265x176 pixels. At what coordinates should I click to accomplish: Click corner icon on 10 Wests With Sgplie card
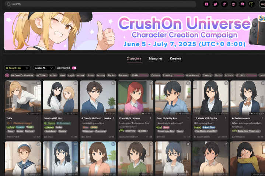[226, 83]
